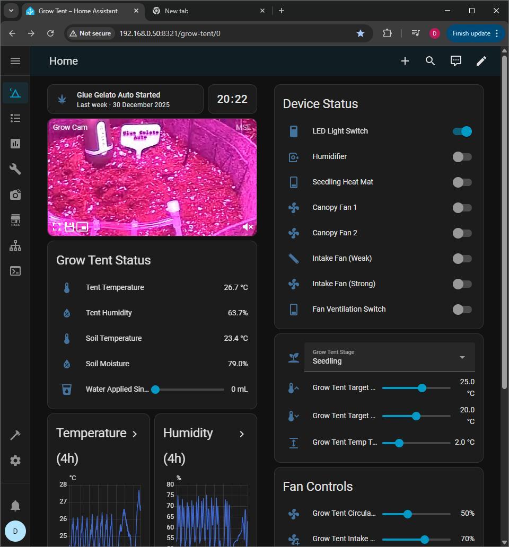509x547 pixels.
Task: Click the plus add icon in header
Action: (x=405, y=61)
